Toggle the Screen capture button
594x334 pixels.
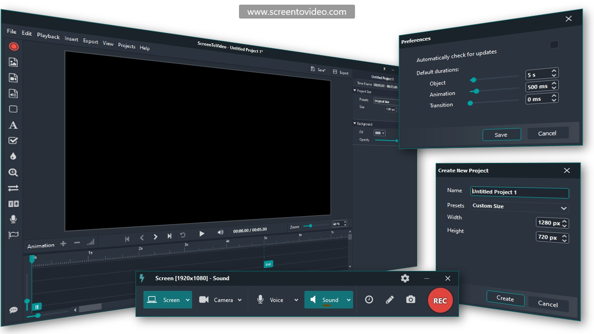tap(163, 300)
